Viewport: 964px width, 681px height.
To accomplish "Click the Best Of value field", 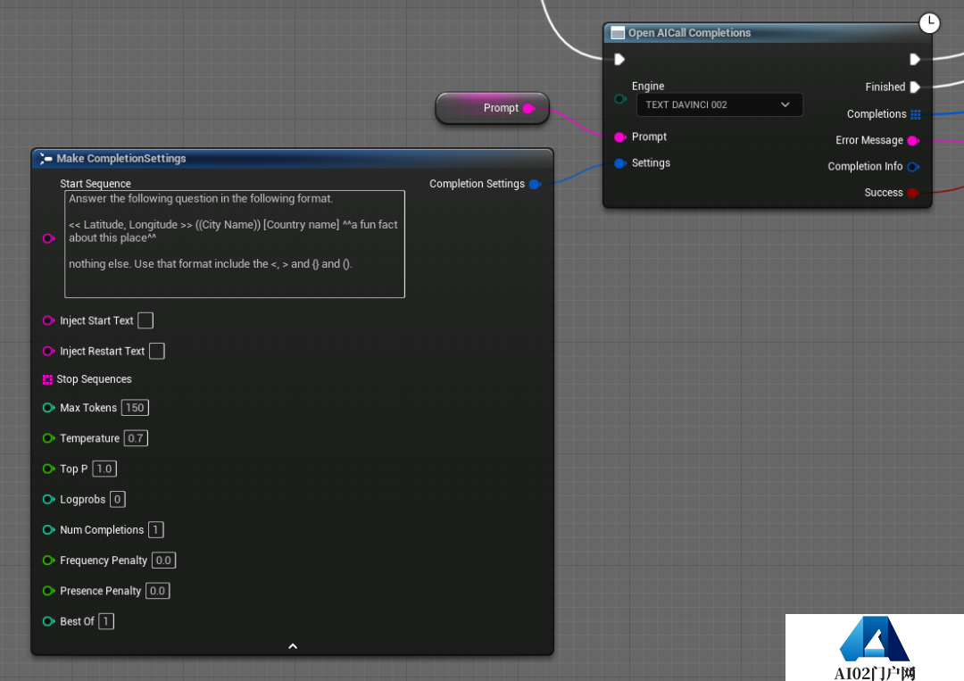I will coord(106,621).
